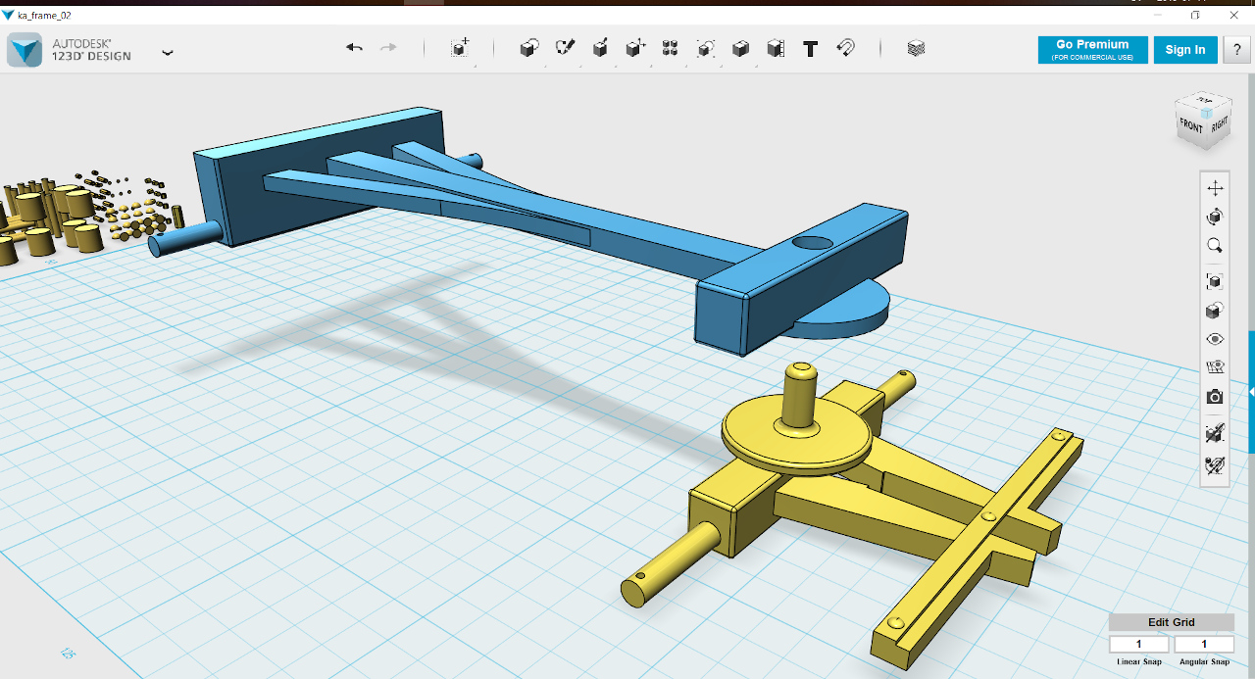Take a screenshot with camera icon
1255x679 pixels.
click(x=1215, y=397)
